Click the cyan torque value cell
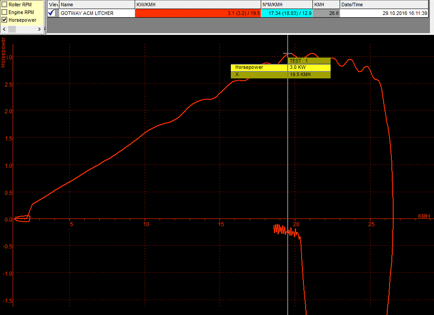Image resolution: width=434 pixels, height=315 pixels. (287, 14)
